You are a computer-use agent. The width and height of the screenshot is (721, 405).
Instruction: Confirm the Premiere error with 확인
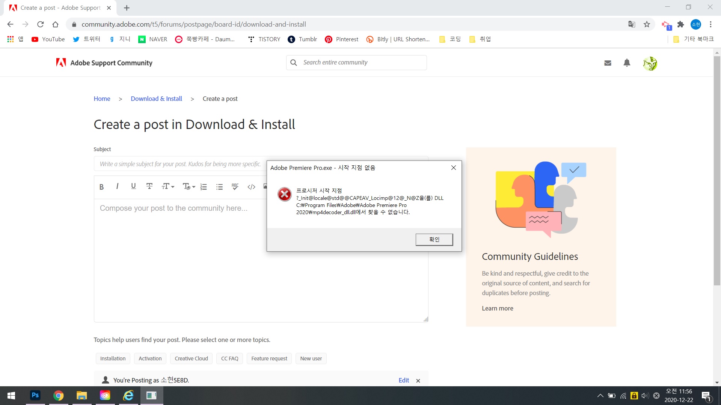coord(434,239)
